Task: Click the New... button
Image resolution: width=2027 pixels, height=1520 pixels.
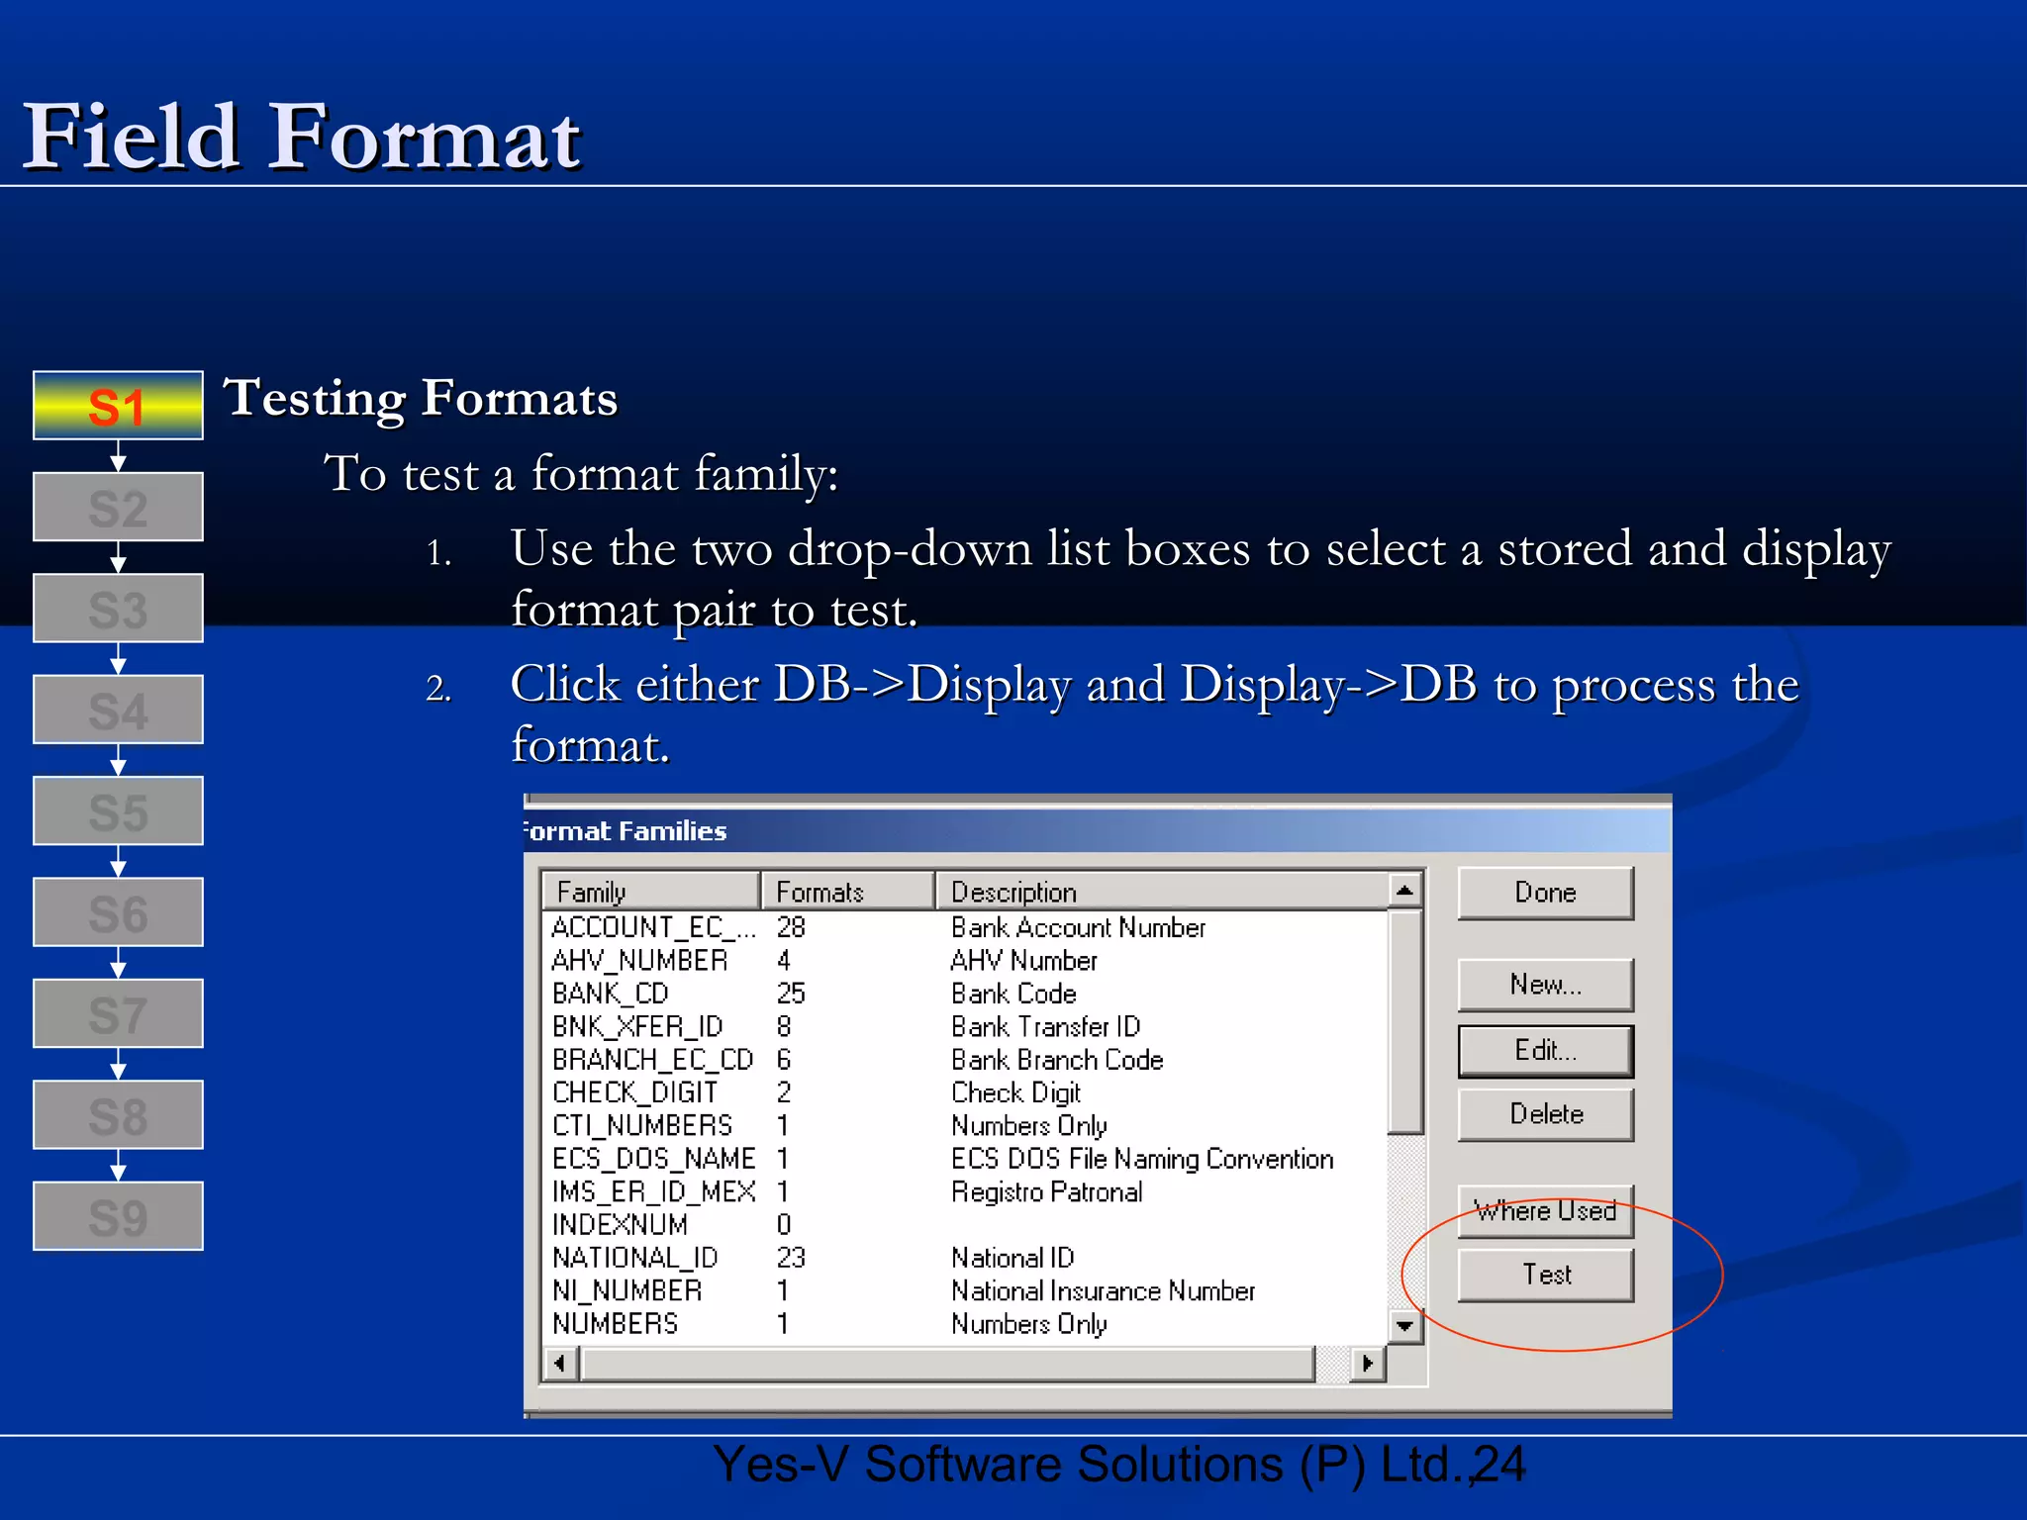Action: pyautogui.click(x=1545, y=985)
